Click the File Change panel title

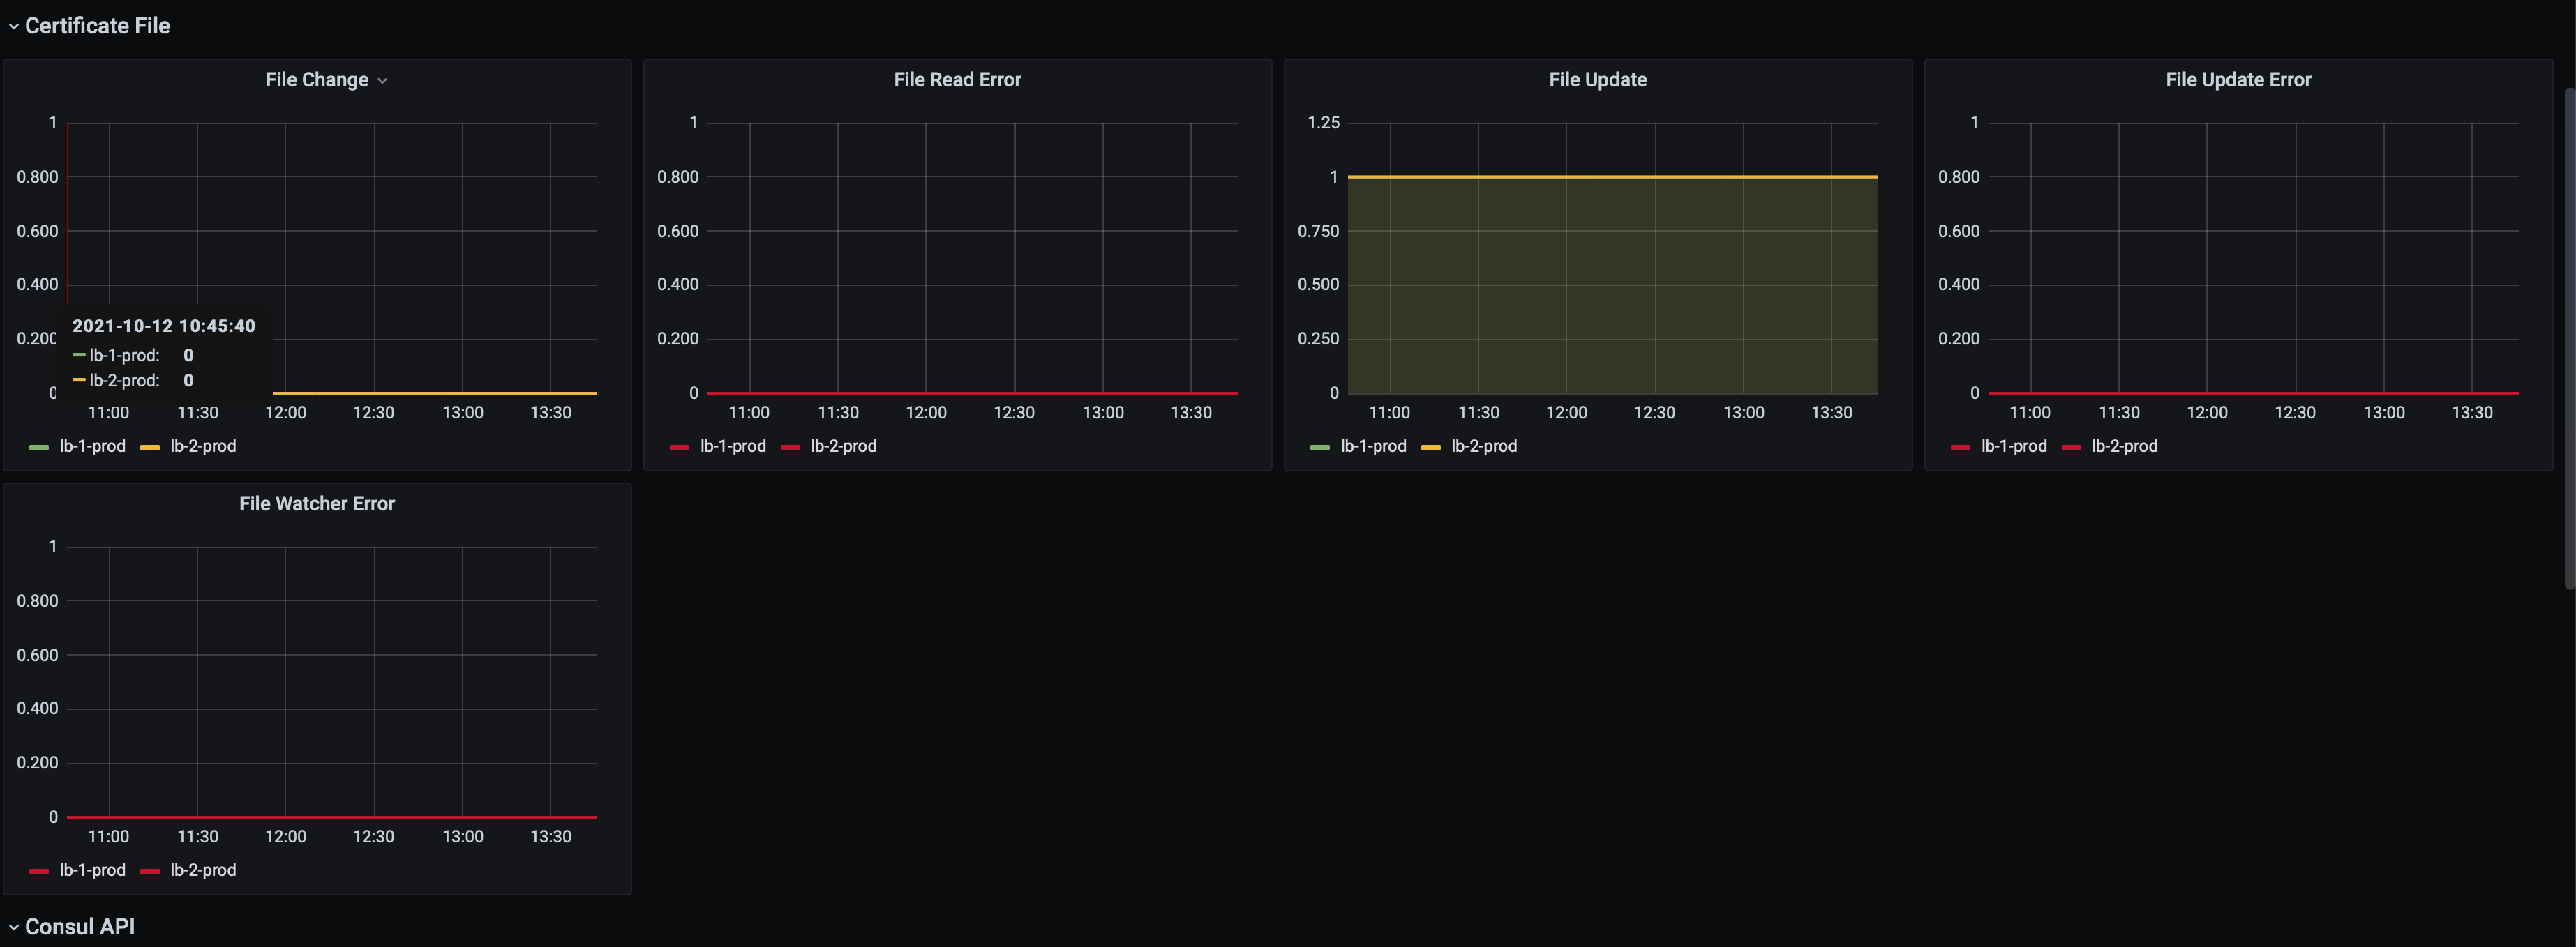(x=316, y=80)
